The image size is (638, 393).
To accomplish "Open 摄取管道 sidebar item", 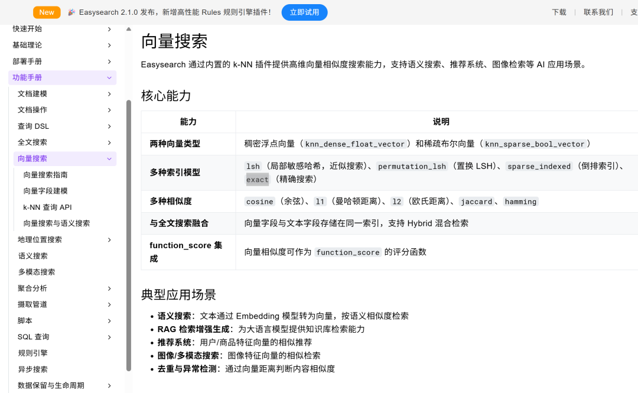I will 32,304.
